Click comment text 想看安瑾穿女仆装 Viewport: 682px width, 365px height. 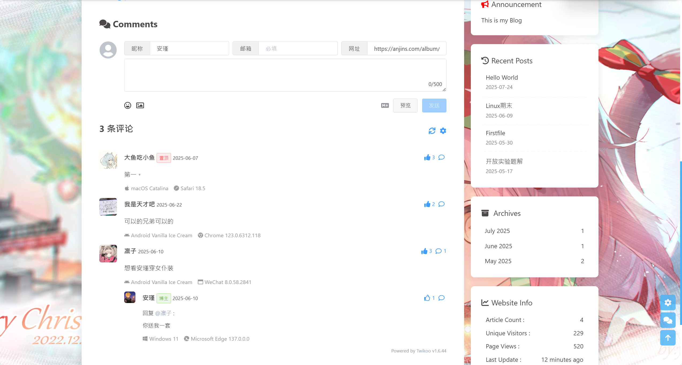(x=149, y=268)
